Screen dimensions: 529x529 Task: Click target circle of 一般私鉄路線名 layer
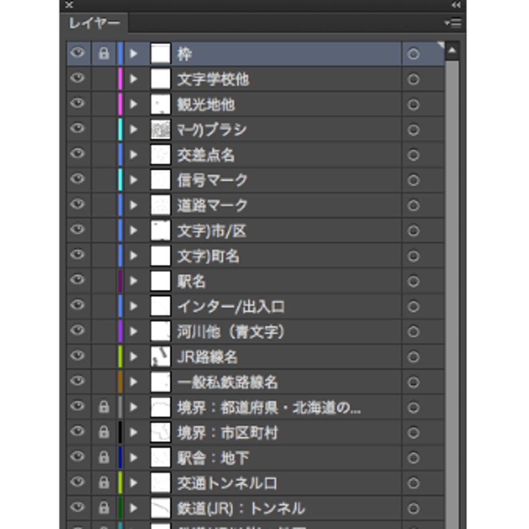pyautogui.click(x=413, y=382)
